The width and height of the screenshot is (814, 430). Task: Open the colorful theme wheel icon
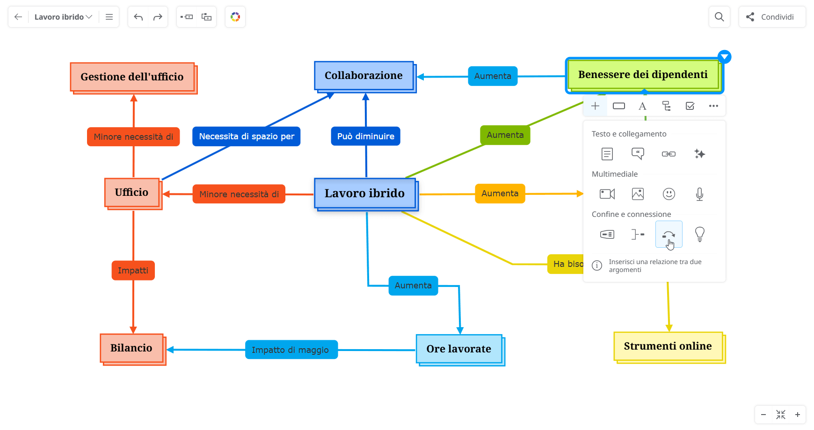(235, 17)
